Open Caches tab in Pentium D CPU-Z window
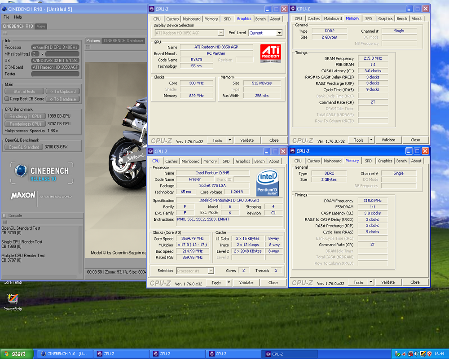Image resolution: width=449 pixels, height=359 pixels. point(171,161)
